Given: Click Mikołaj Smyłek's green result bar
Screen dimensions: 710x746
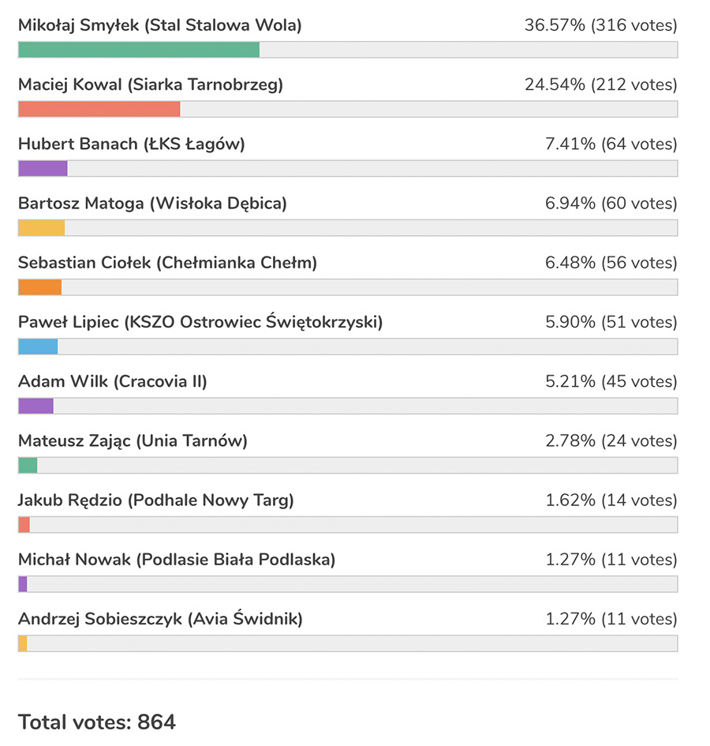Looking at the screenshot, I should tap(139, 50).
